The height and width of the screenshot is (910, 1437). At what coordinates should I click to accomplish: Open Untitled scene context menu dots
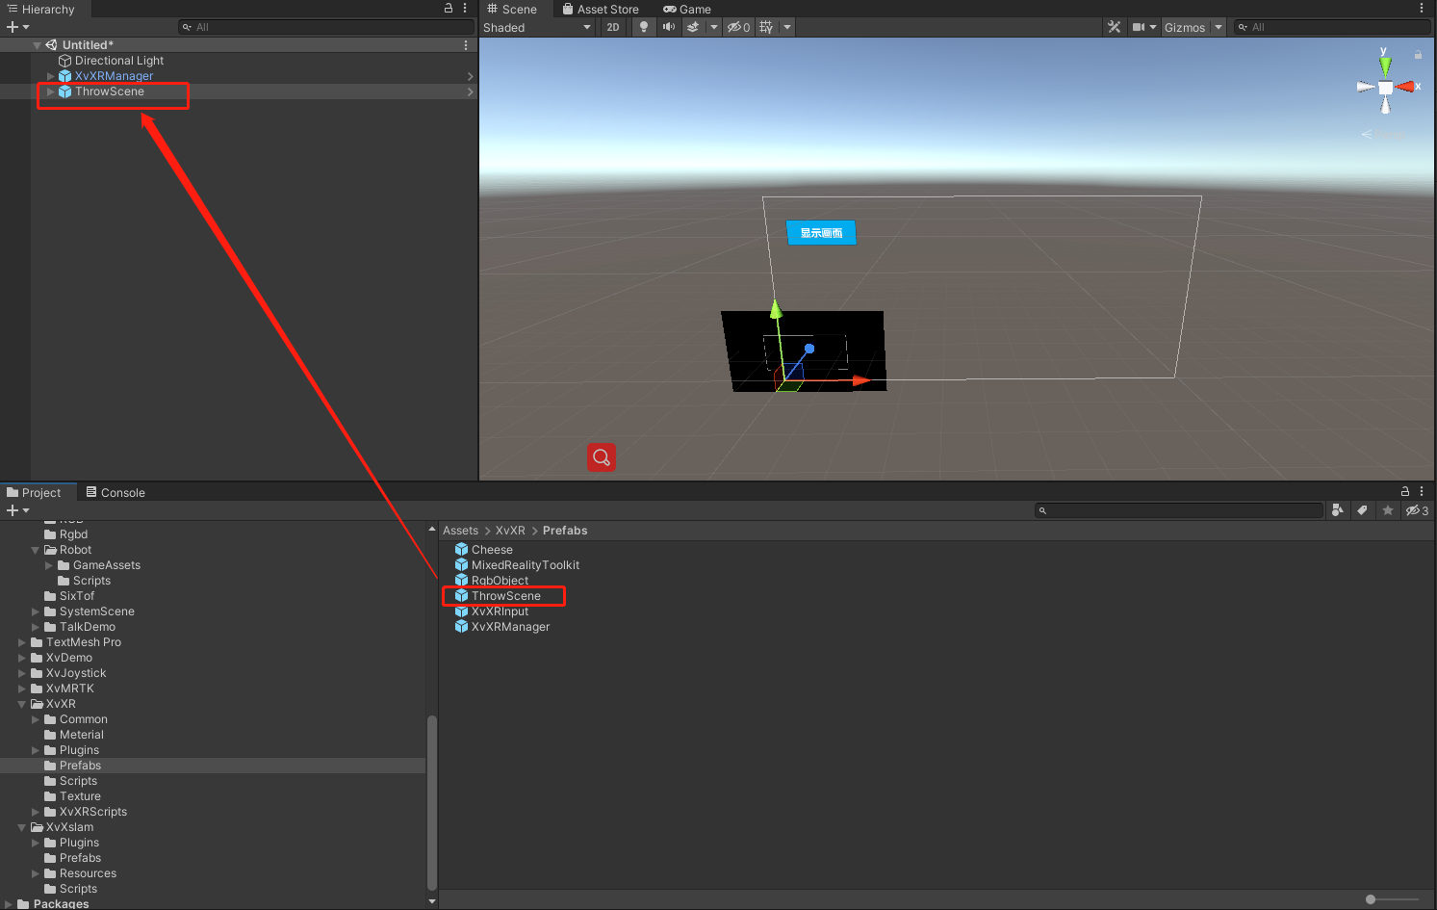pyautogui.click(x=466, y=45)
